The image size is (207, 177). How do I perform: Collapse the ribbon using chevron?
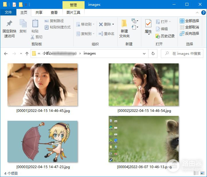[x=197, y=13]
